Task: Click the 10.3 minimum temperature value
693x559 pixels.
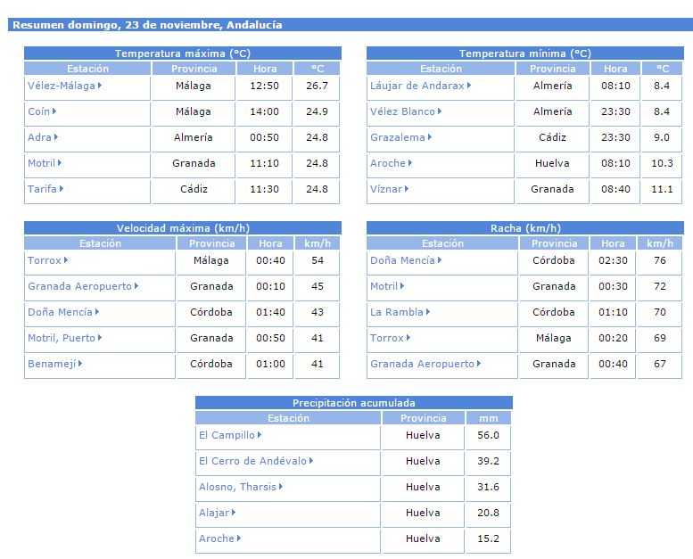Action: click(662, 163)
